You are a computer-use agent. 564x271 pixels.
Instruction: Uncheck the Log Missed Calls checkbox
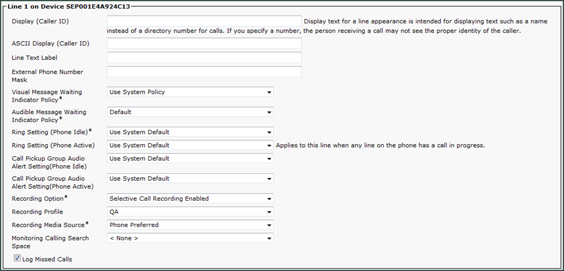pos(17,258)
